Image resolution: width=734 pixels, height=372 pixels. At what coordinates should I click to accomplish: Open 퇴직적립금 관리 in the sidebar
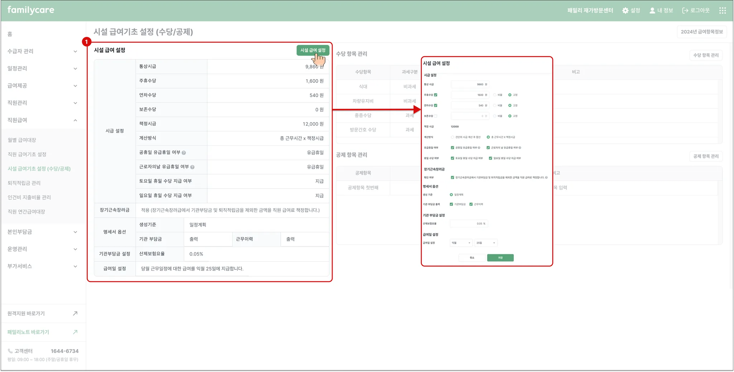coord(24,183)
